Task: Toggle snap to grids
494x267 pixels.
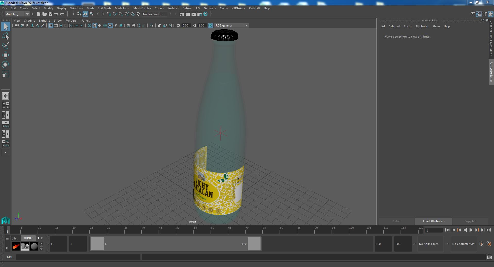Action: click(109, 14)
